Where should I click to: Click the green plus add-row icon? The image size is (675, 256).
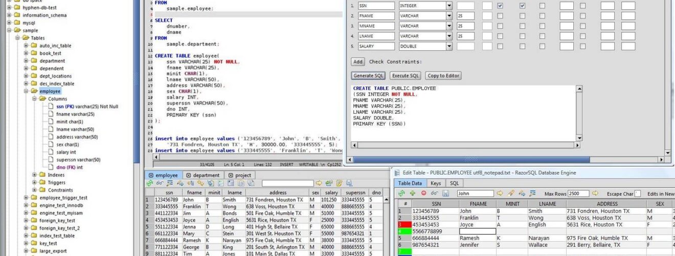pos(413,194)
